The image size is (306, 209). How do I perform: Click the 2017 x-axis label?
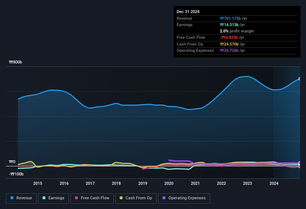coord(90,183)
